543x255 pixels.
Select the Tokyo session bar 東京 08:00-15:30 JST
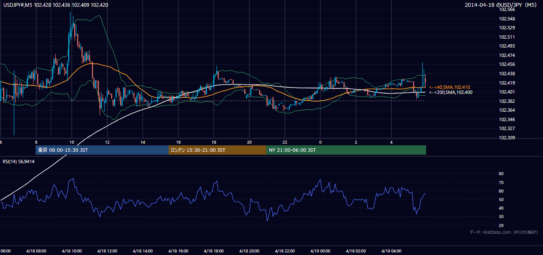pos(102,150)
